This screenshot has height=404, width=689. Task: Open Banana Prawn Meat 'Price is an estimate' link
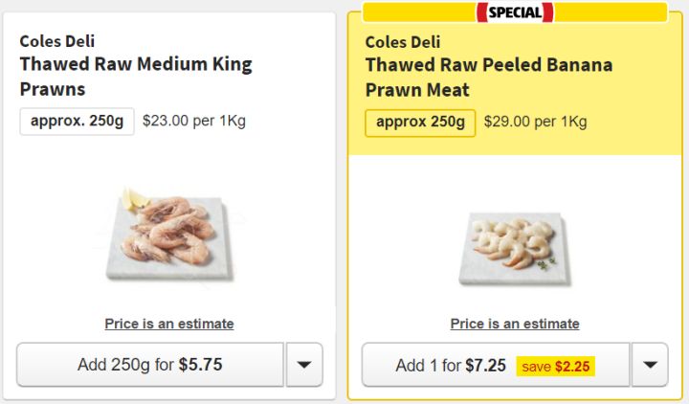515,324
